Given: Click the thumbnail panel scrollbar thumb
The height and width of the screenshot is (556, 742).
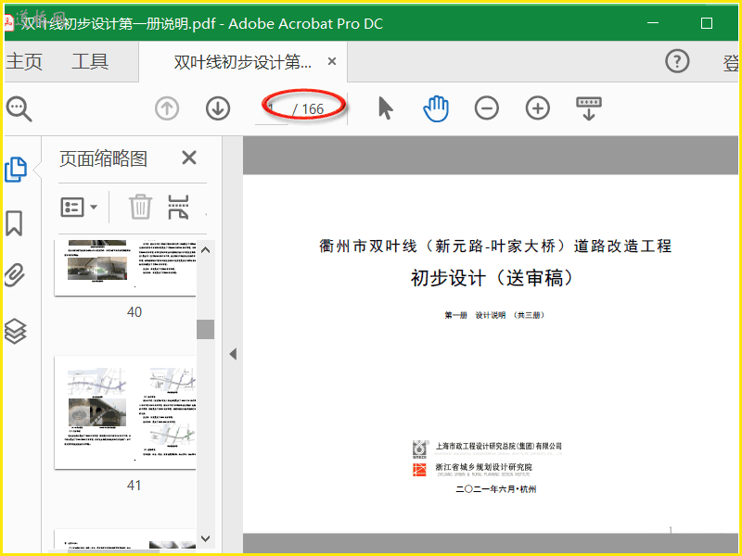Looking at the screenshot, I should (205, 329).
